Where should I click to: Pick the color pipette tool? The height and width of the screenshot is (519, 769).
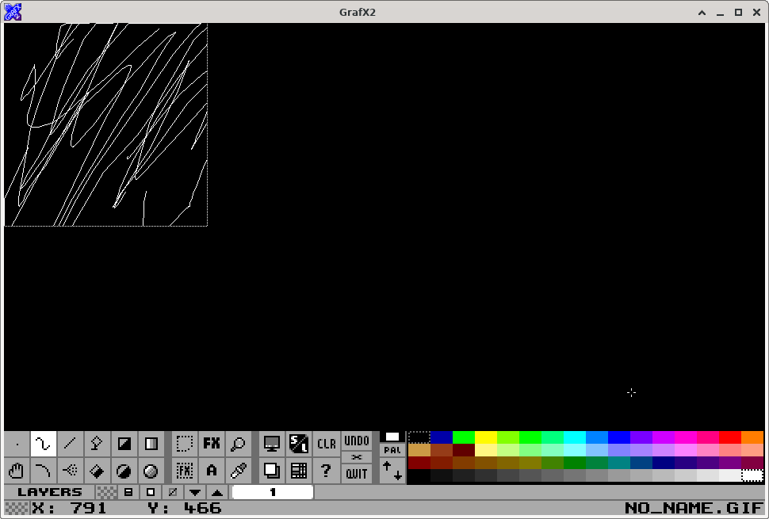(x=238, y=471)
